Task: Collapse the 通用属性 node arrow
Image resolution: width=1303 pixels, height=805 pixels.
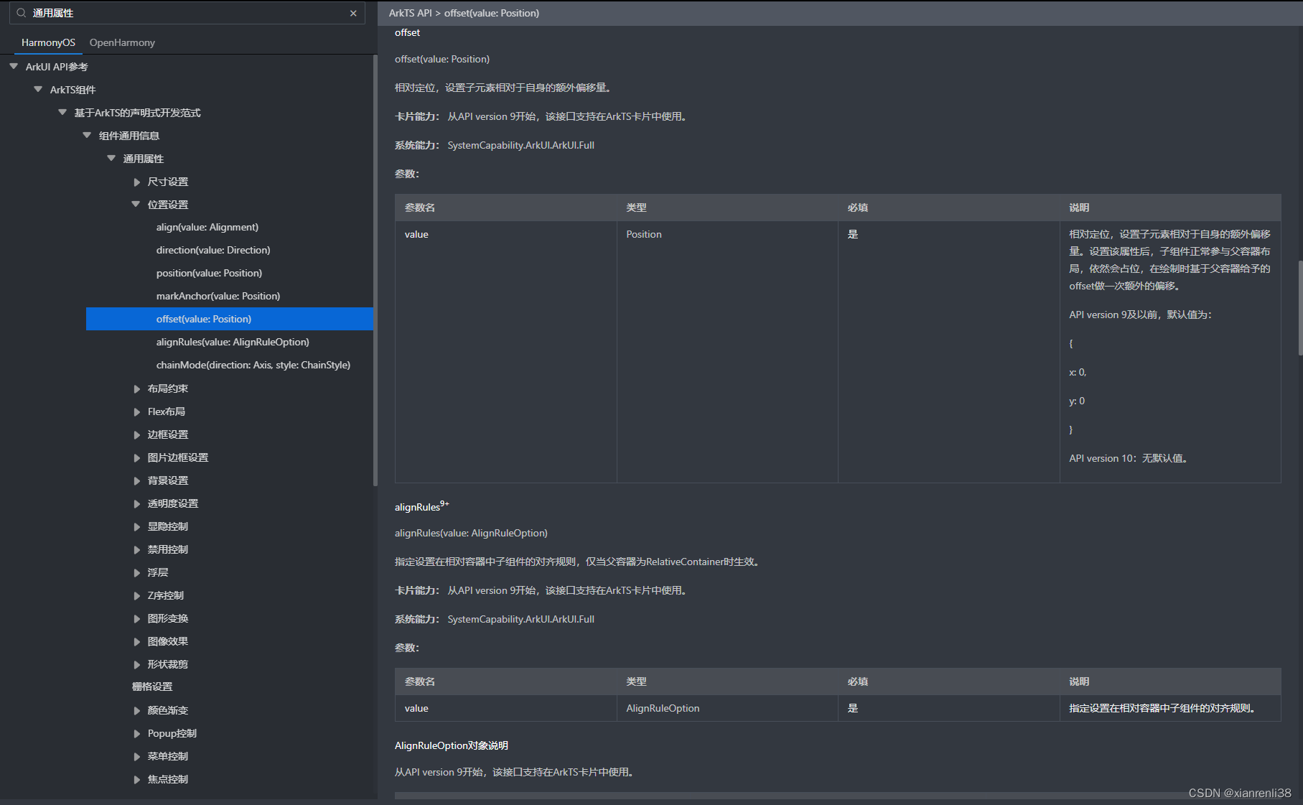Action: point(111,158)
